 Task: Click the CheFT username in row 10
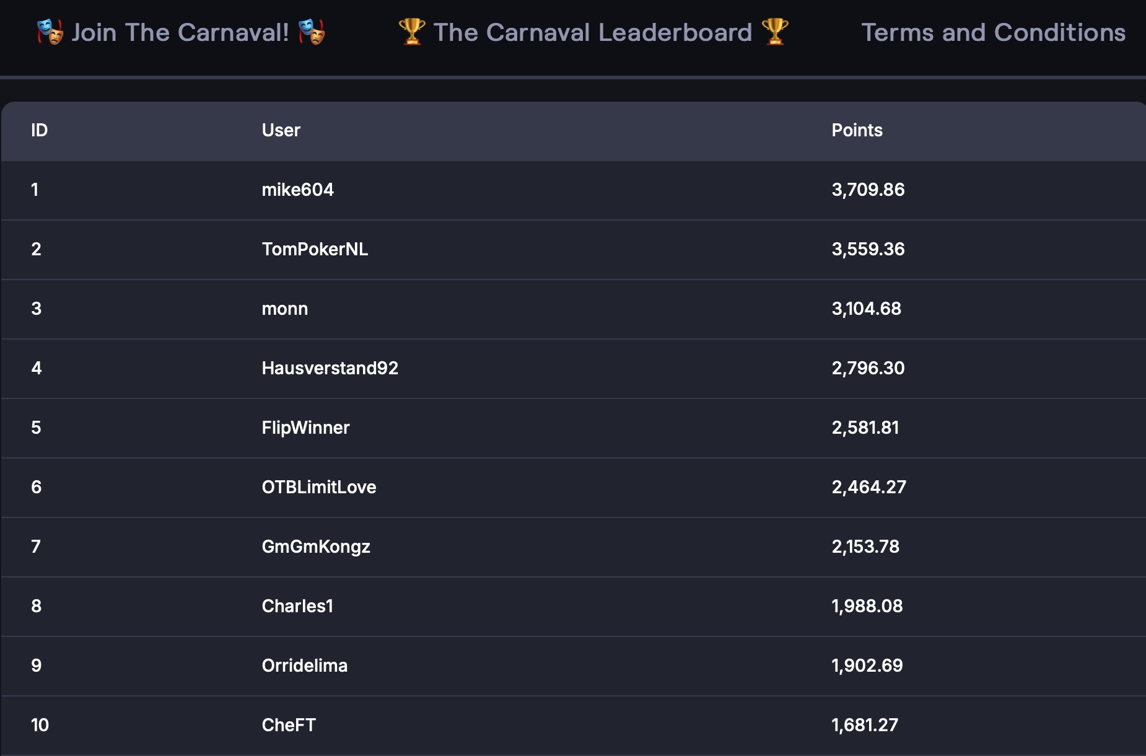pyautogui.click(x=289, y=725)
